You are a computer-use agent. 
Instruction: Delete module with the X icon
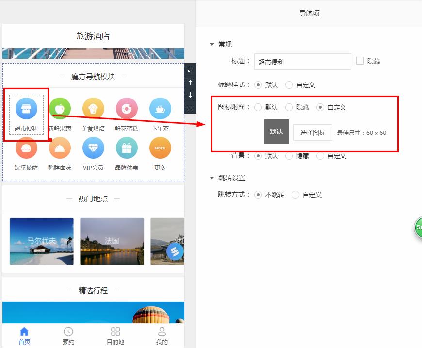pyautogui.click(x=191, y=107)
